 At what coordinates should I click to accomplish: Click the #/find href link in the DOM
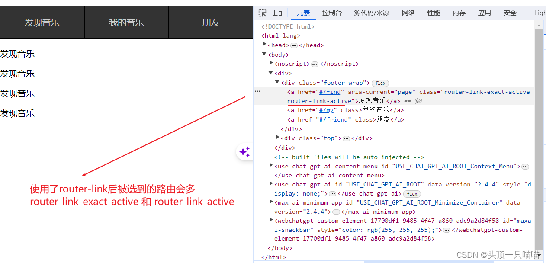(x=330, y=91)
